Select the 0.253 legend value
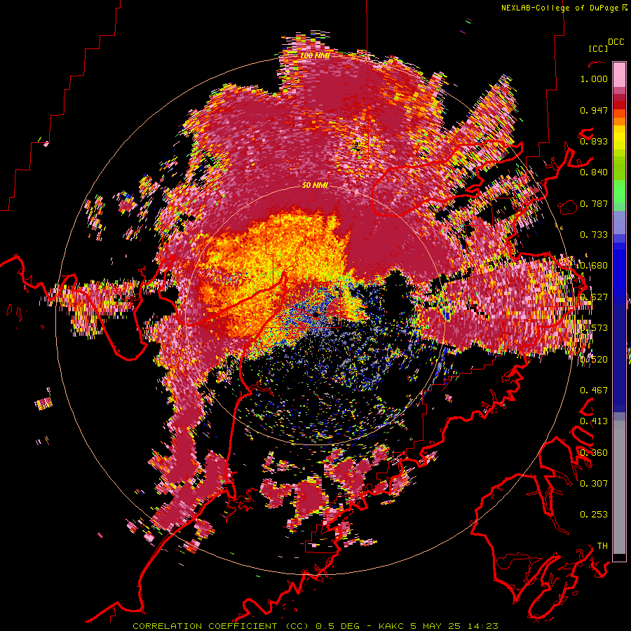 click(594, 515)
